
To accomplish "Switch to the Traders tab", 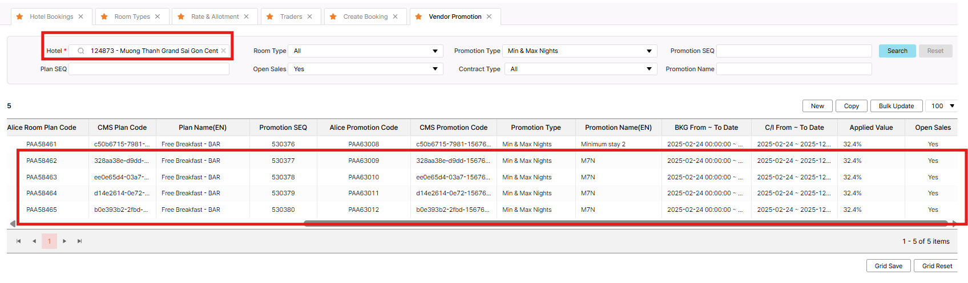I will click(291, 17).
